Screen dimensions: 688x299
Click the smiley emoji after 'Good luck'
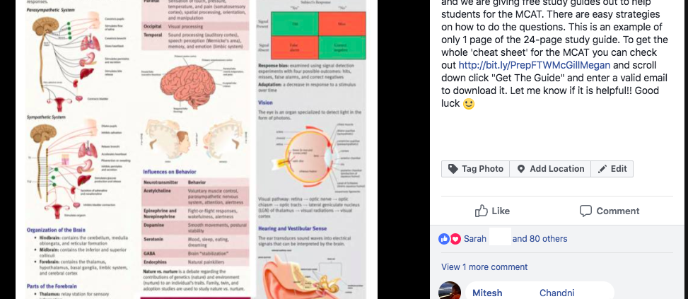(x=469, y=104)
